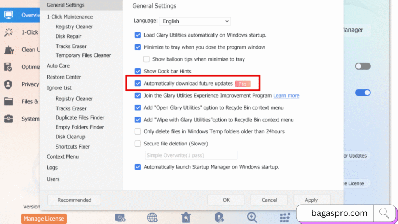Check Secure file deletion (Slower)
The height and width of the screenshot is (224, 398).
pyautogui.click(x=138, y=143)
